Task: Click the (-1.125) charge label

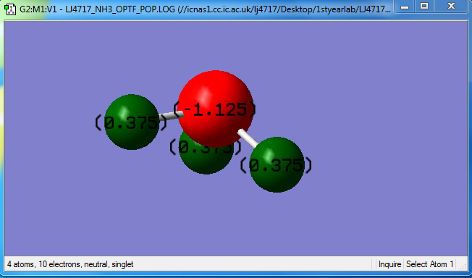Action: coord(214,109)
